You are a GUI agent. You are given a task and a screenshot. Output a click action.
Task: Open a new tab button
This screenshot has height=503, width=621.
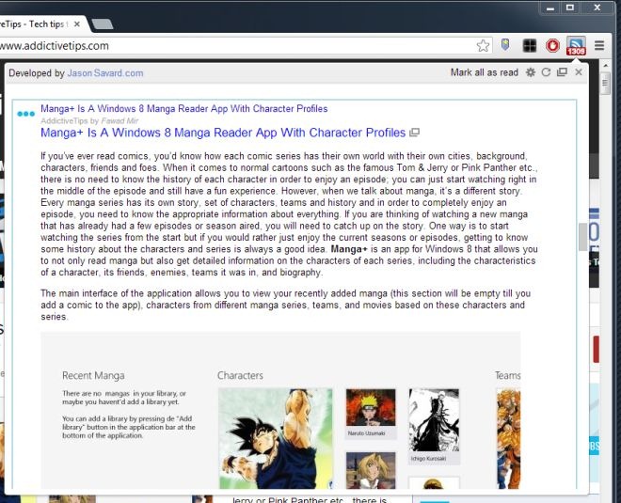[x=103, y=24]
